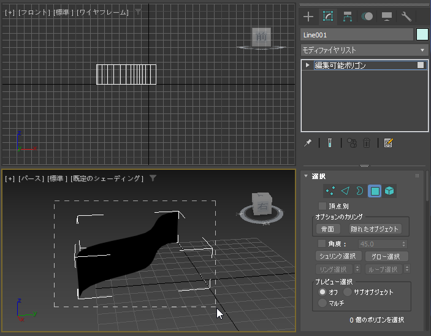Open the Create command panel tab

coord(308,17)
